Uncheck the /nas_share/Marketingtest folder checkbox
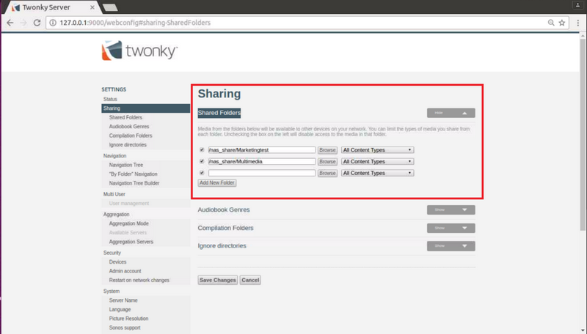Screen dimensions: 587x334 point(203,150)
